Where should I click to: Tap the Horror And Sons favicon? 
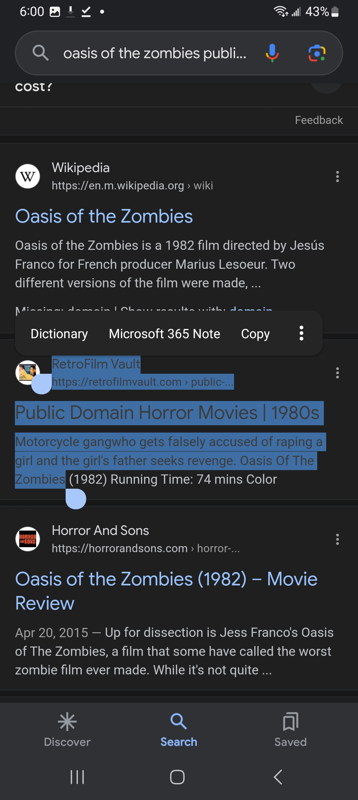coord(28,539)
